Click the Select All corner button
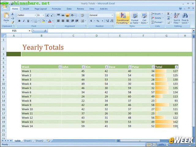 [x=3, y=36]
